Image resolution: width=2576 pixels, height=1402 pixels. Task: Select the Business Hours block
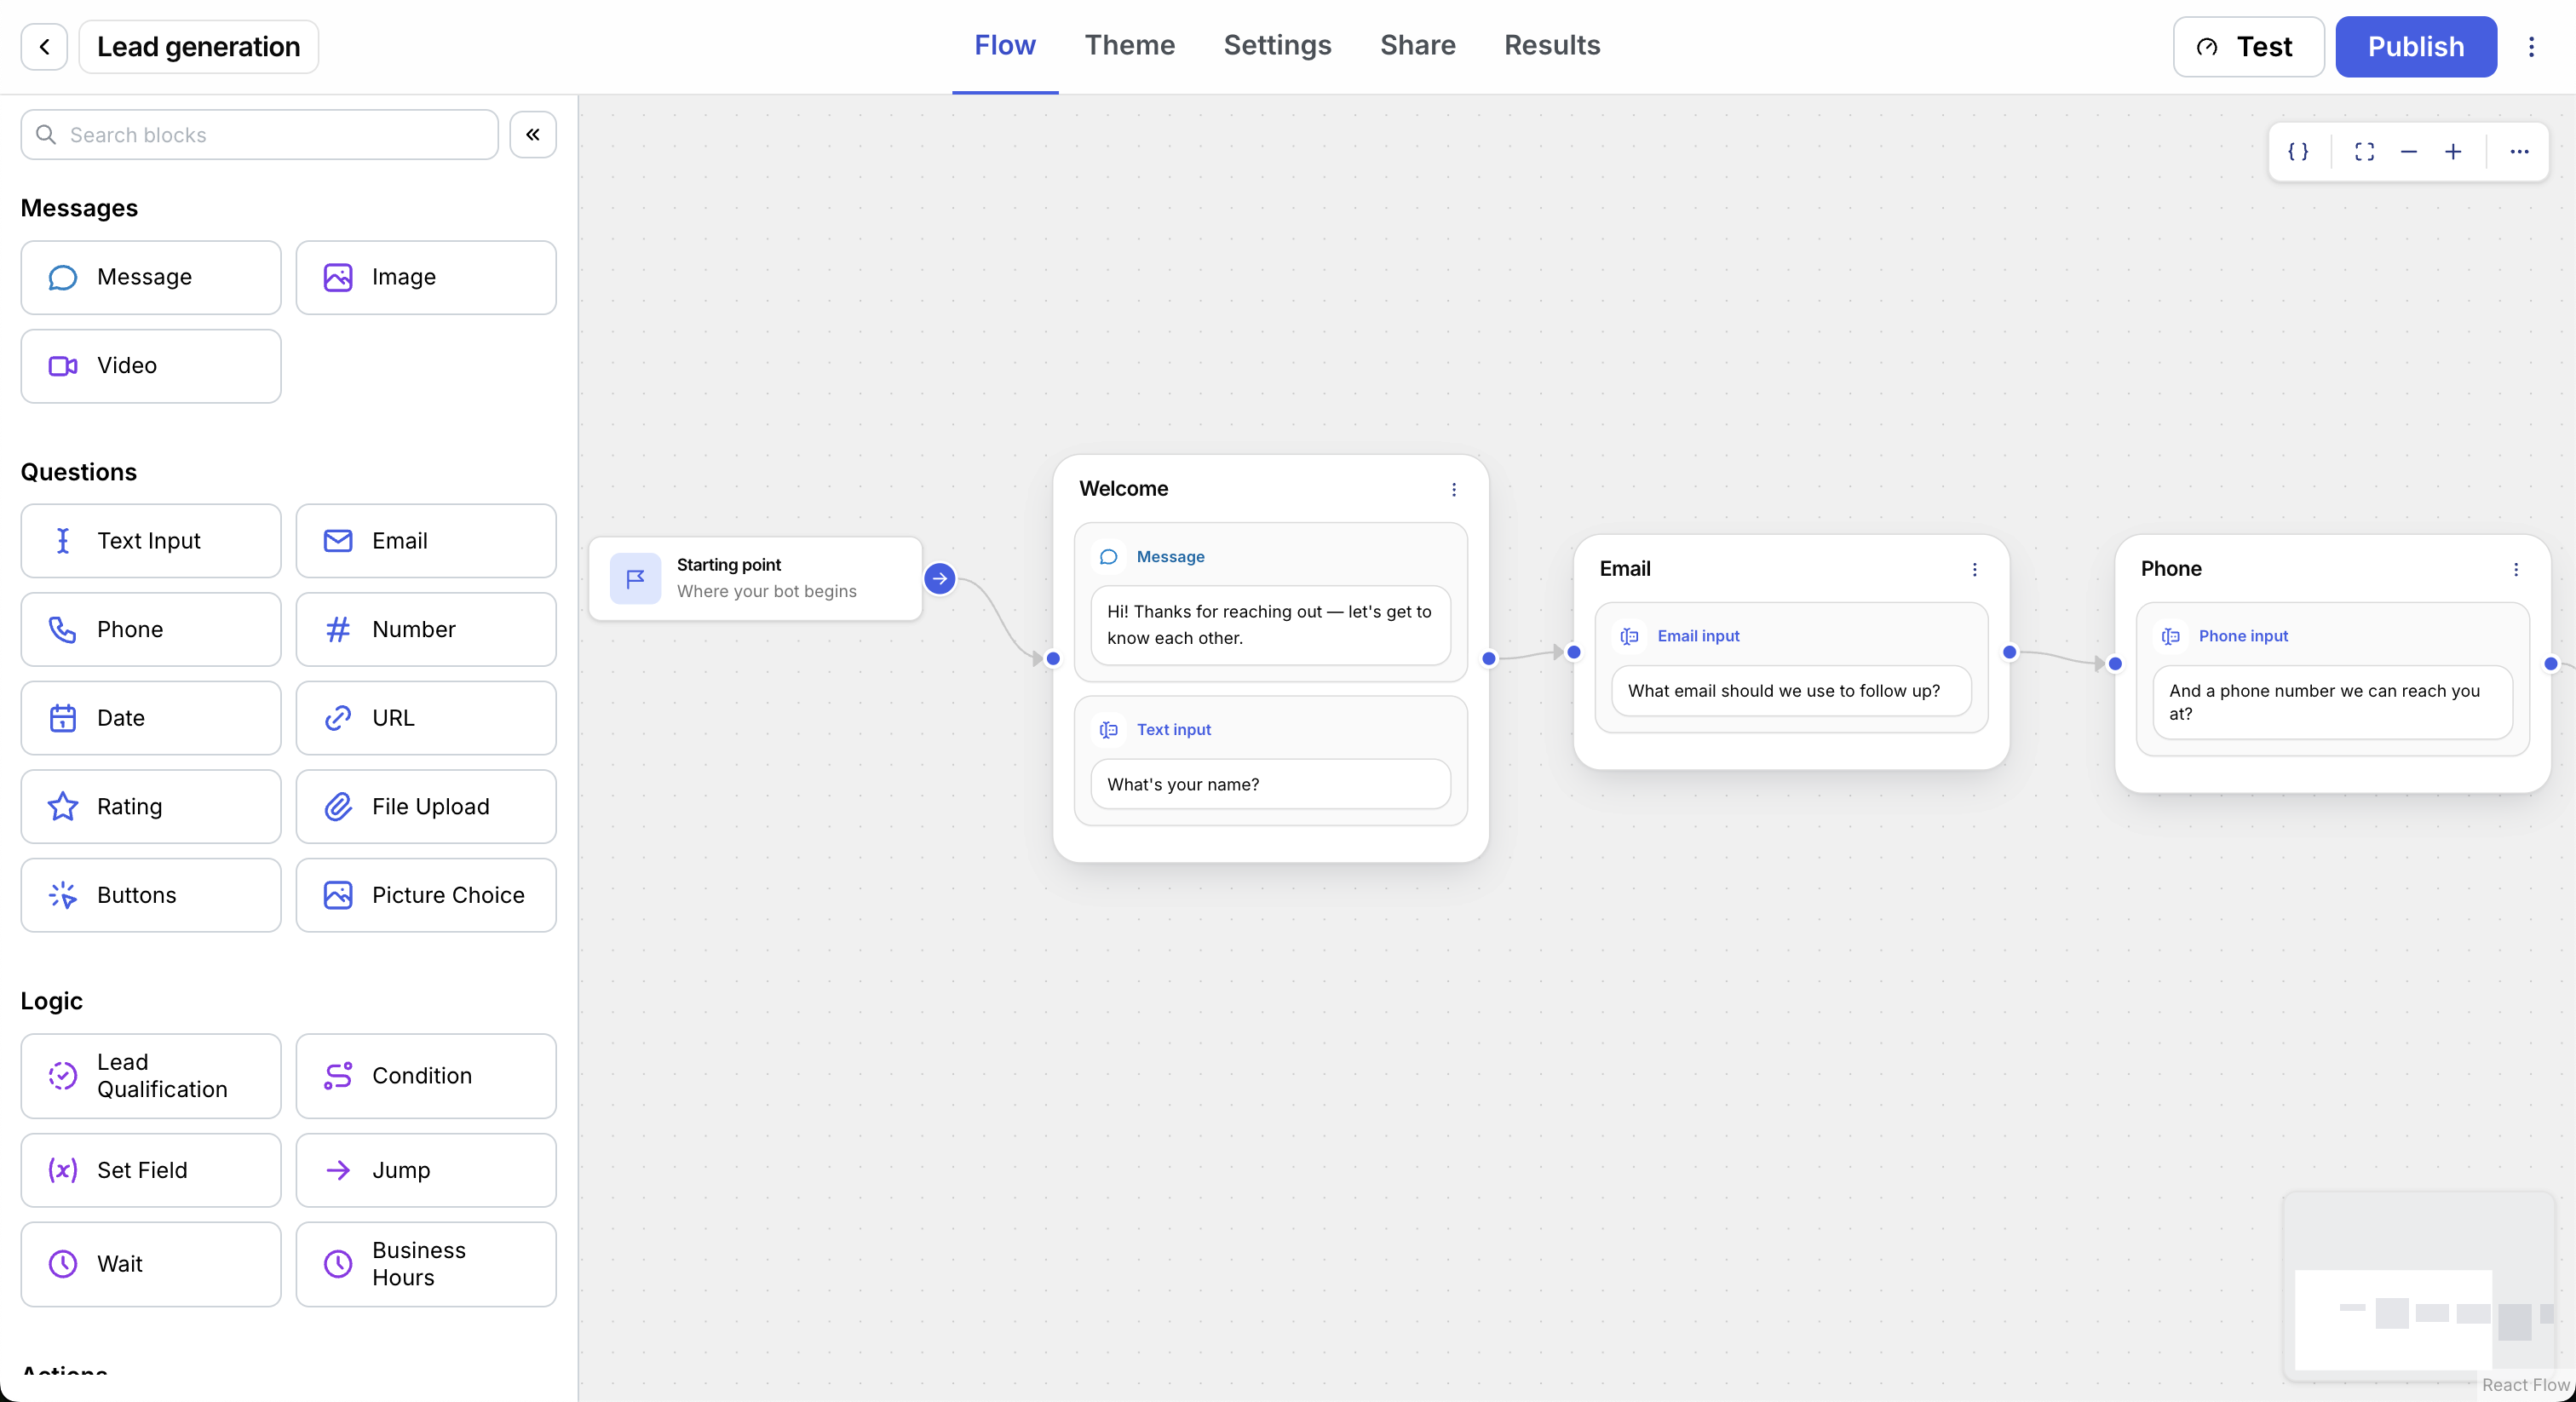click(x=426, y=1264)
